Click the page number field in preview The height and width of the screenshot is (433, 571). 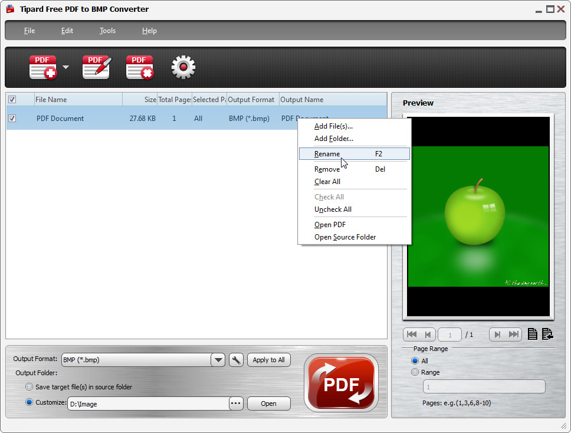449,334
